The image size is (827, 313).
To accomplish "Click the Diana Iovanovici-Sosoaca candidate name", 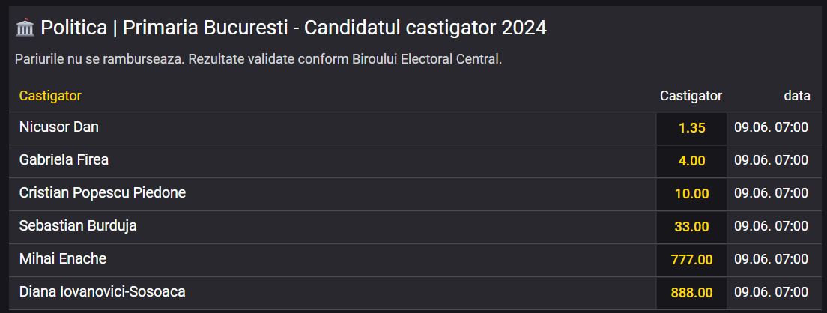I will click(102, 292).
